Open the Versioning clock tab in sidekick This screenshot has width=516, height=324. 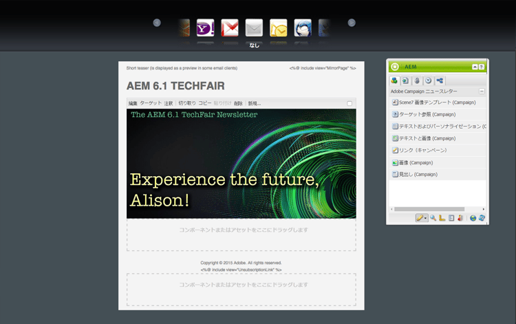click(x=428, y=80)
